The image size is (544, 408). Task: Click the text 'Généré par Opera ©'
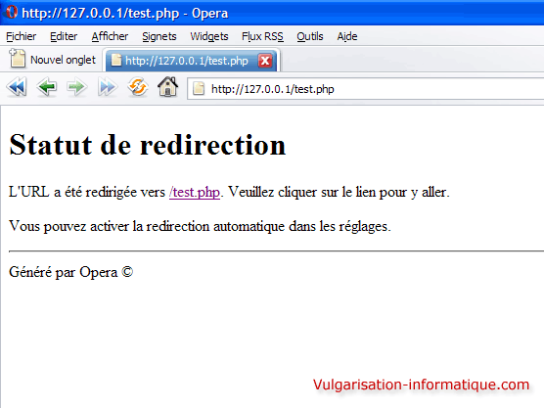[70, 272]
